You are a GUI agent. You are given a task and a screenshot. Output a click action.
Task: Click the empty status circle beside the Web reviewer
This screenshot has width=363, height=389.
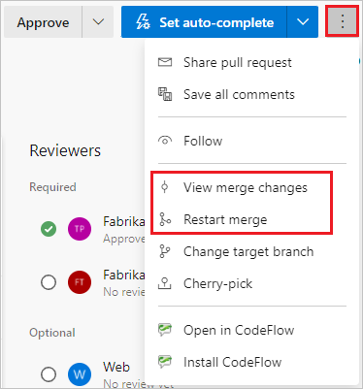49,374
